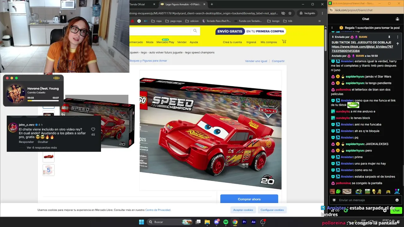Open the +5 more images thumbnail
Image resolution: width=404 pixels, height=227 pixels.
tap(49, 170)
